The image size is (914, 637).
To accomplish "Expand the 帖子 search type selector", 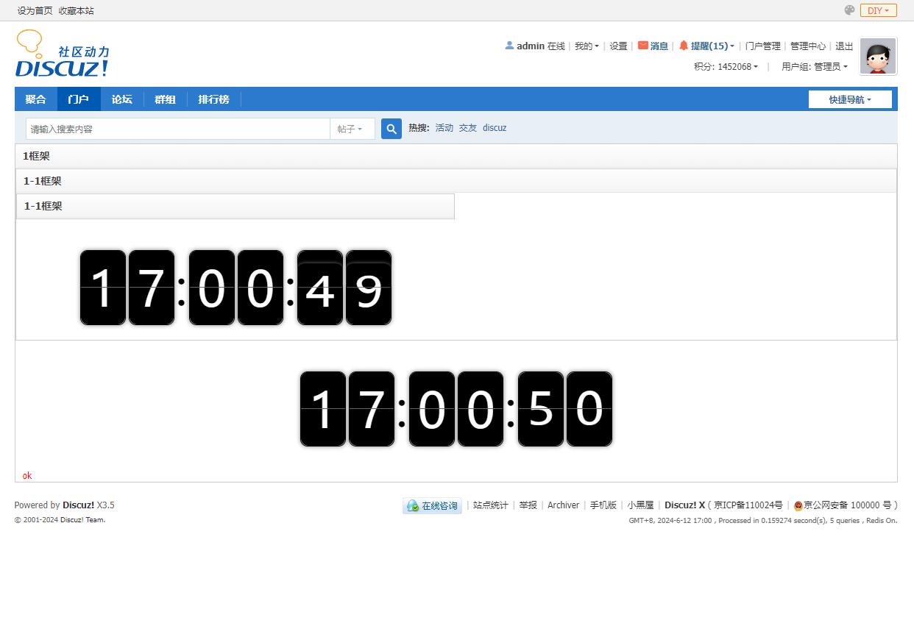I will point(350,129).
